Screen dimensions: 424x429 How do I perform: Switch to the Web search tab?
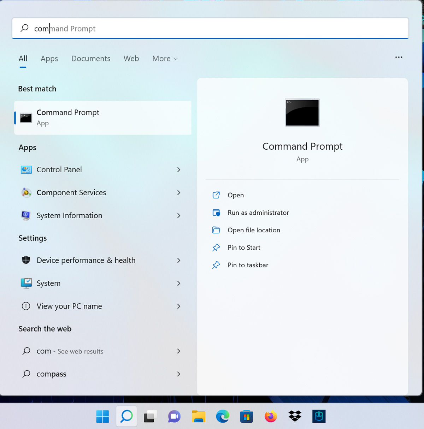pyautogui.click(x=131, y=59)
